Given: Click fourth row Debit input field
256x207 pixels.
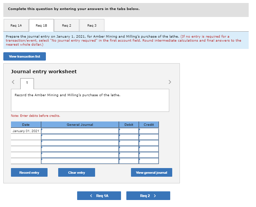Looking at the screenshot, I should (129, 149).
